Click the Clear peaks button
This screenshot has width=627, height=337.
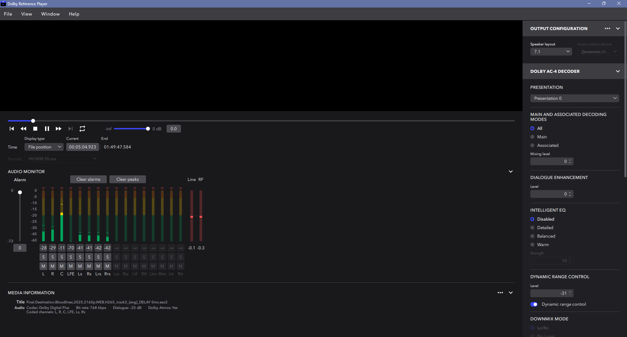click(128, 179)
